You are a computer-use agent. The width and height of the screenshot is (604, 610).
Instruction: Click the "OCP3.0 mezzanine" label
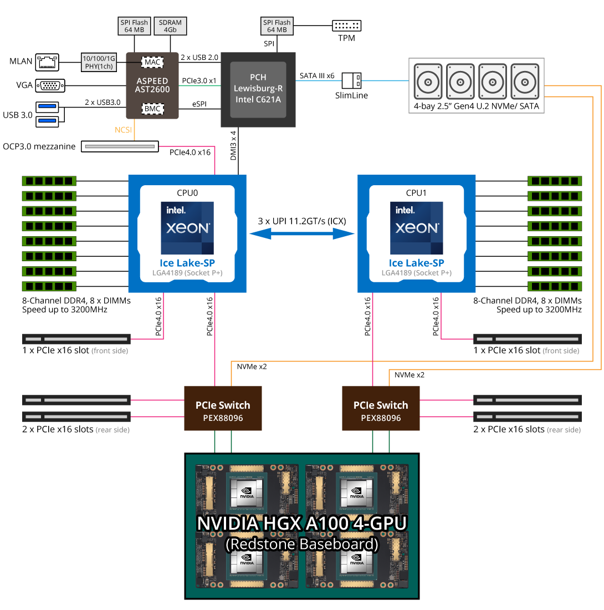tap(39, 146)
